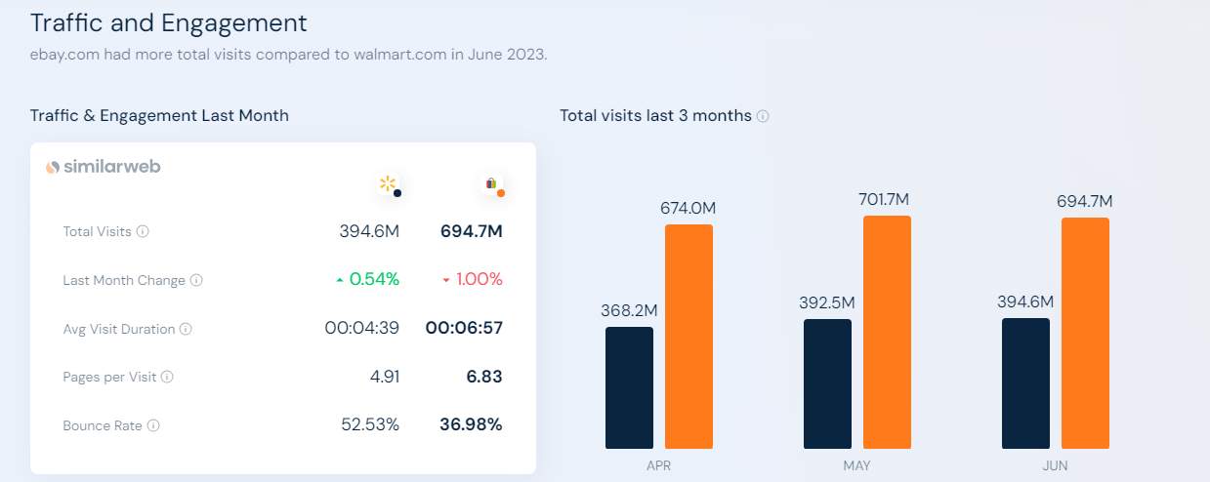
Task: Click the MAY axis label
Action: 856,465
